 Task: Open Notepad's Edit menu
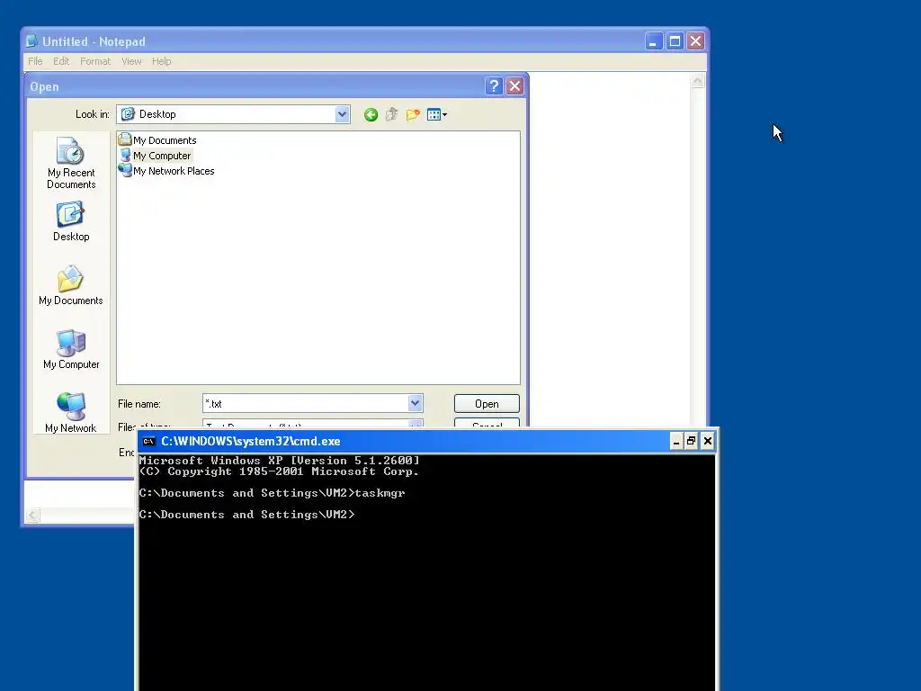tap(61, 61)
